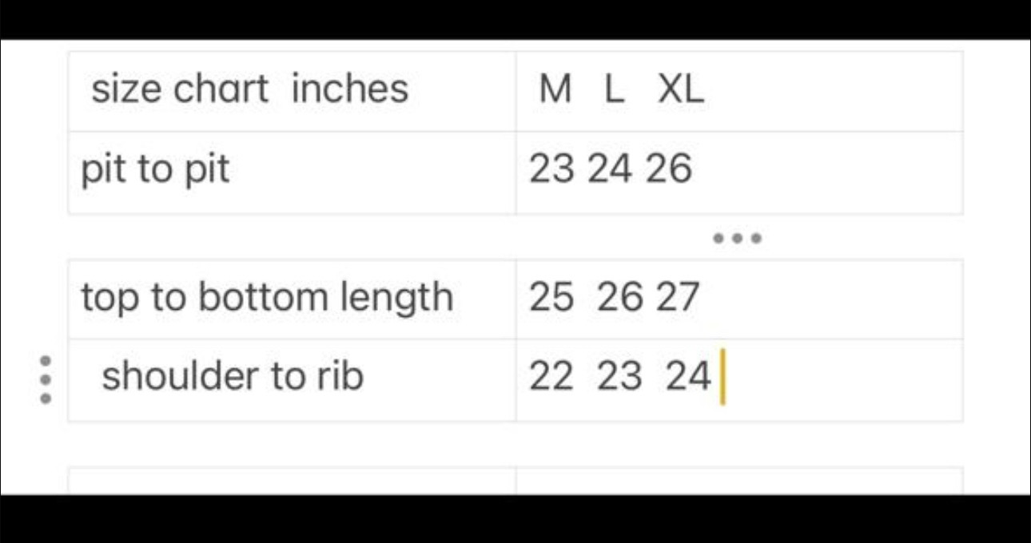Image resolution: width=1031 pixels, height=543 pixels.
Task: Click the value 24 in shoulder to rib row
Action: point(688,377)
